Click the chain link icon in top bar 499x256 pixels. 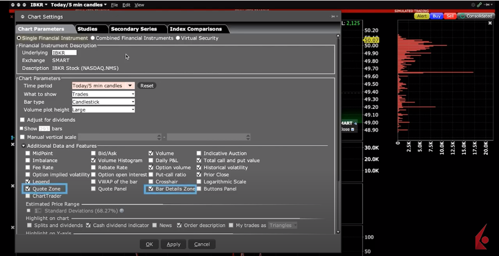(x=479, y=5)
